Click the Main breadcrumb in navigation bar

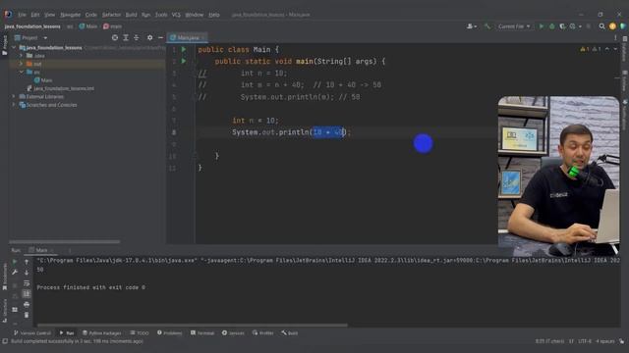pyautogui.click(x=87, y=26)
